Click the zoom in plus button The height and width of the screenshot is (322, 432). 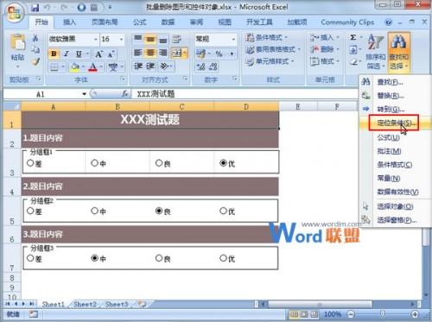pos(415,314)
